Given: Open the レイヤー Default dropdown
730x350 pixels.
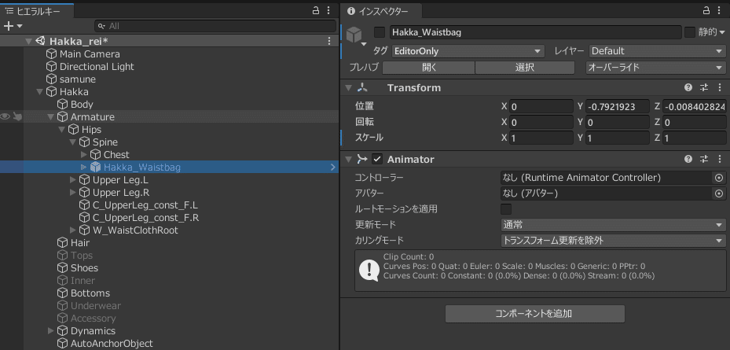Looking at the screenshot, I should (658, 51).
